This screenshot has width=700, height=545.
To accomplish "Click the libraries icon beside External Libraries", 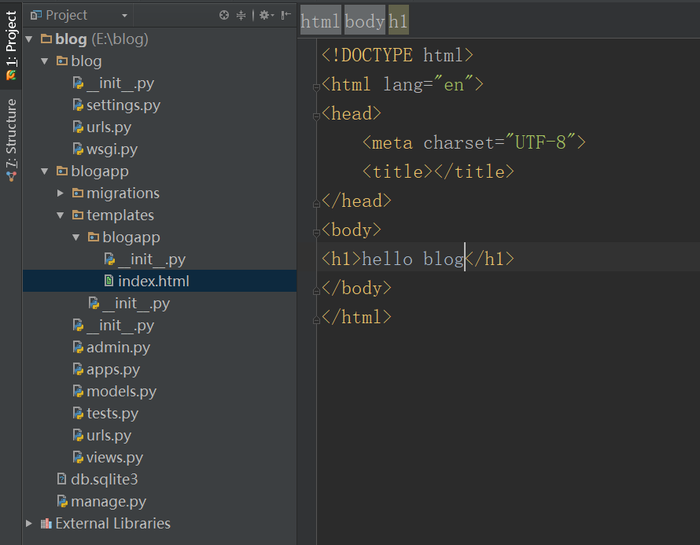I will coord(46,523).
